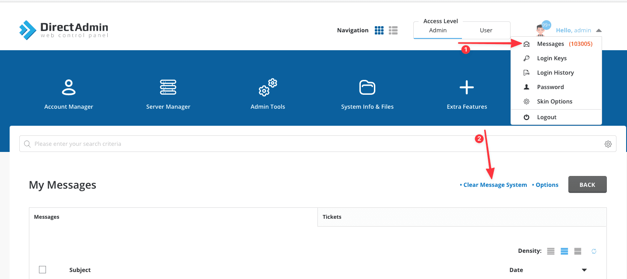Open Admin Tools gears icon

click(x=268, y=87)
